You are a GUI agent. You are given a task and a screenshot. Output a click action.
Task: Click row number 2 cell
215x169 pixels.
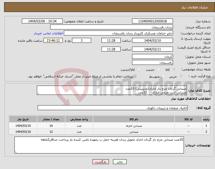(206, 132)
